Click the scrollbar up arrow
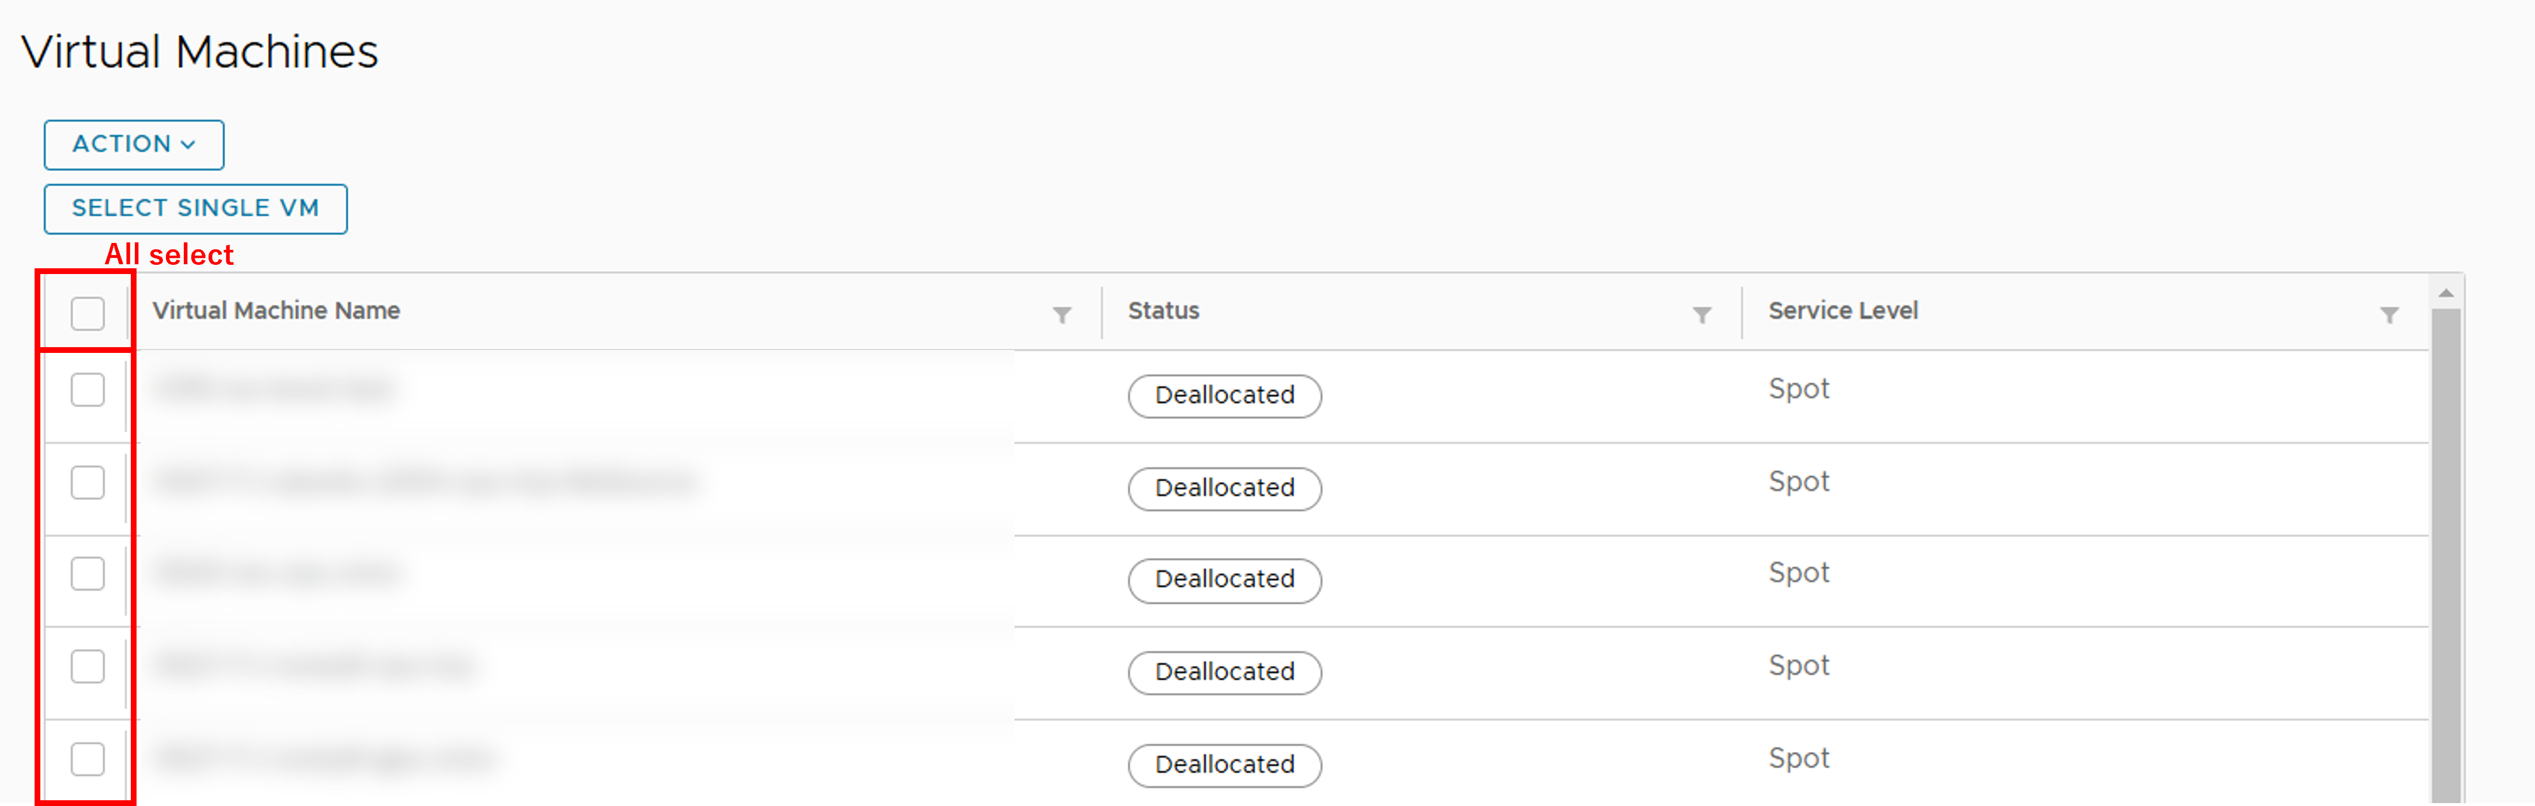 pyautogui.click(x=2446, y=293)
